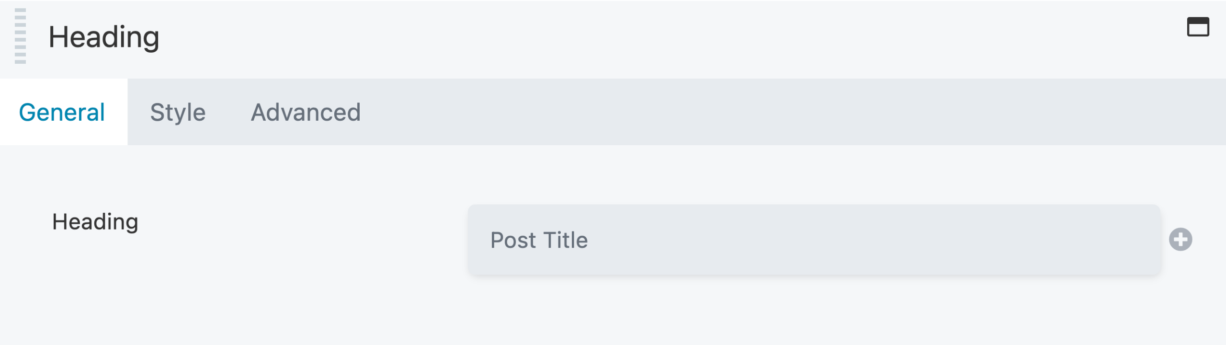This screenshot has width=1226, height=345.
Task: Open the Style tab
Action: coord(178,113)
